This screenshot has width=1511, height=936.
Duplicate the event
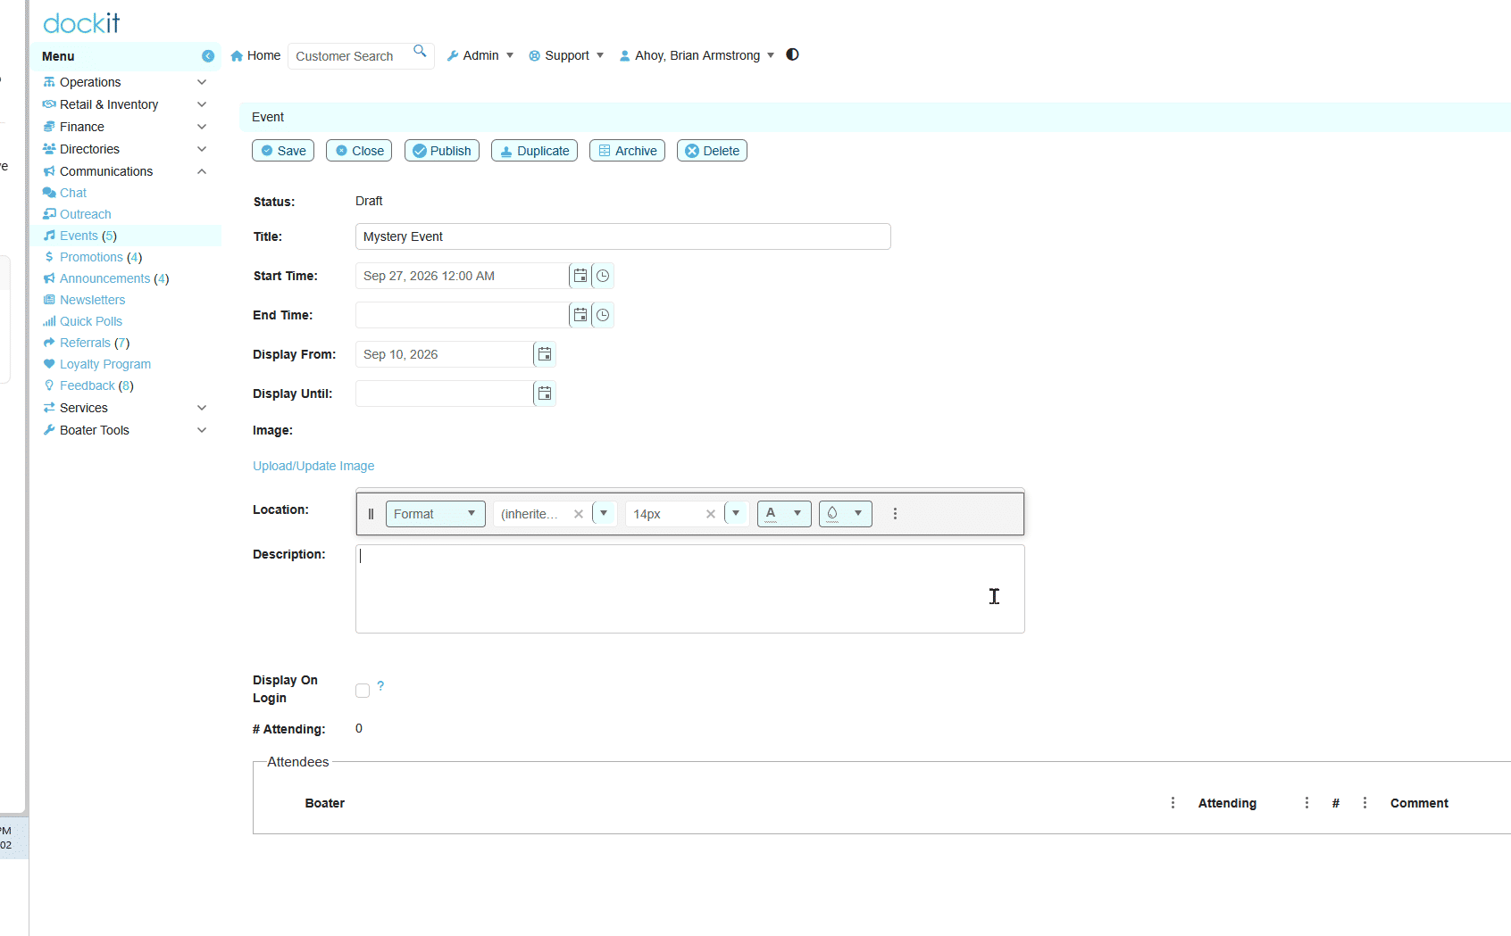pyautogui.click(x=534, y=151)
